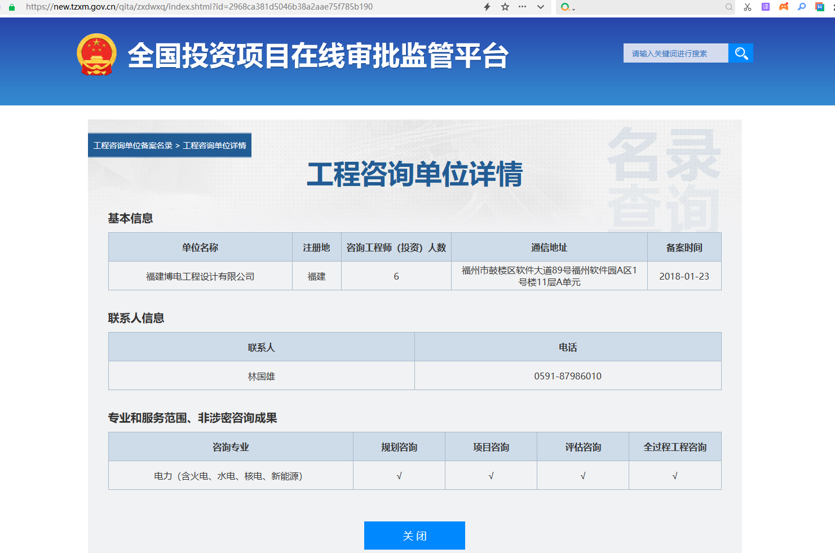Screen dimensions: 835x553
Task: Click the check mark under 规划咨询
Action: point(399,476)
